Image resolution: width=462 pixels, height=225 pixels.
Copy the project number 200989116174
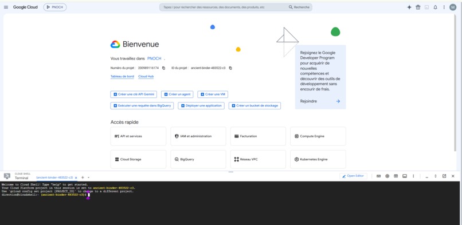pyautogui.click(x=164, y=68)
